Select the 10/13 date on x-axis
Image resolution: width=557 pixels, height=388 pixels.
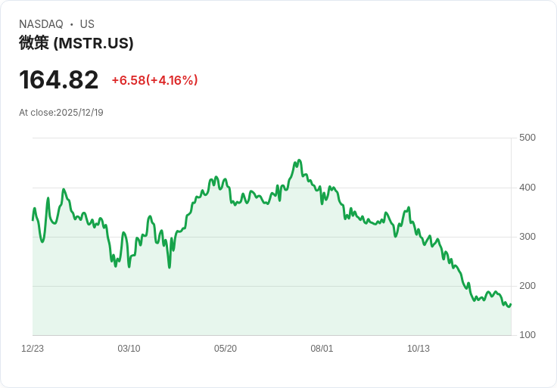418,349
